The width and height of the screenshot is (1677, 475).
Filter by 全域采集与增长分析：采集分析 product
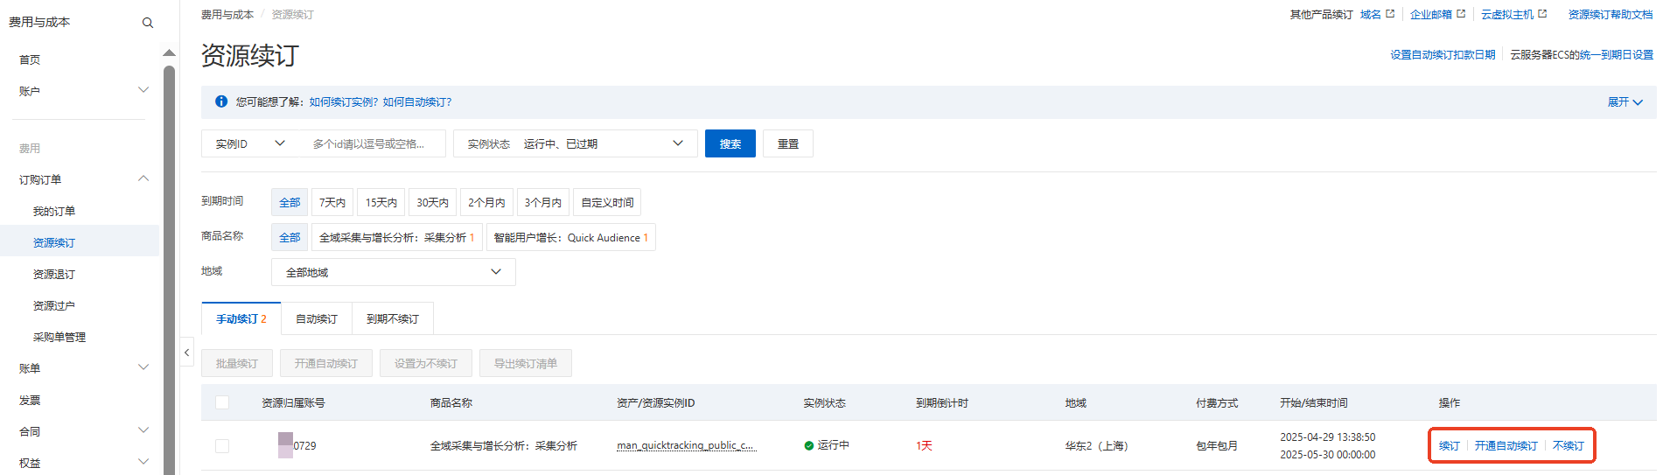click(397, 237)
